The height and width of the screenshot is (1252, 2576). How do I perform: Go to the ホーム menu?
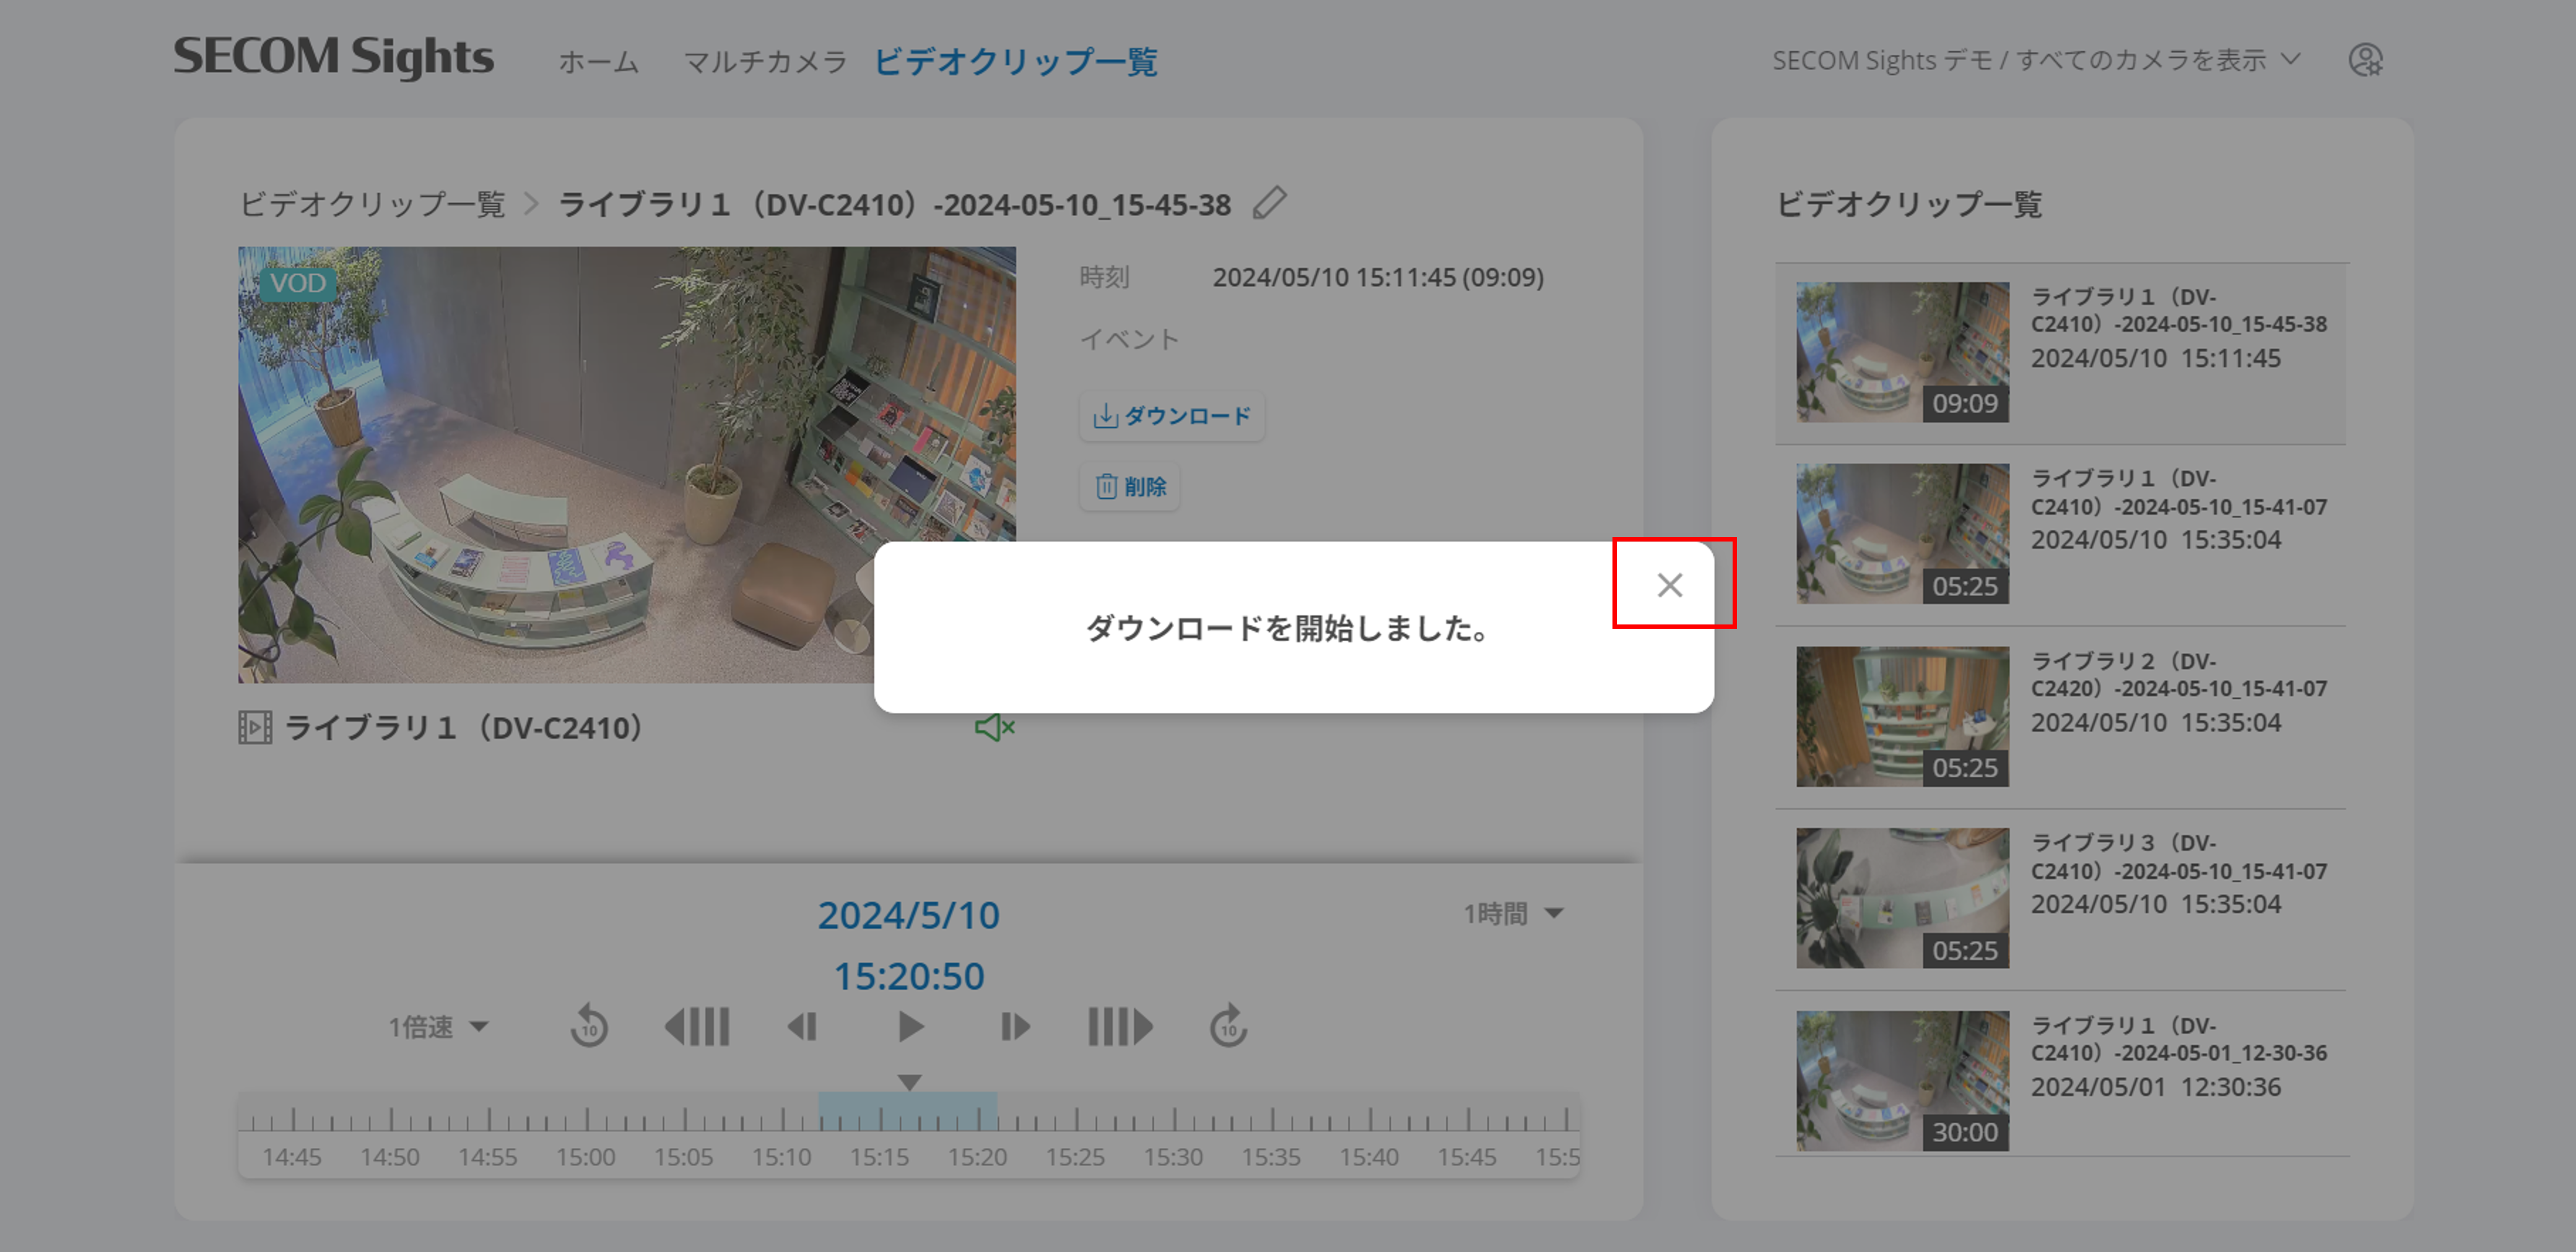[x=598, y=62]
